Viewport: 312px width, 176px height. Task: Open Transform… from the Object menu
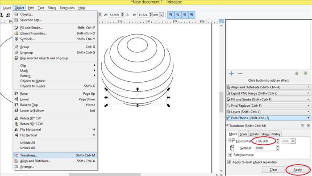coord(55,155)
